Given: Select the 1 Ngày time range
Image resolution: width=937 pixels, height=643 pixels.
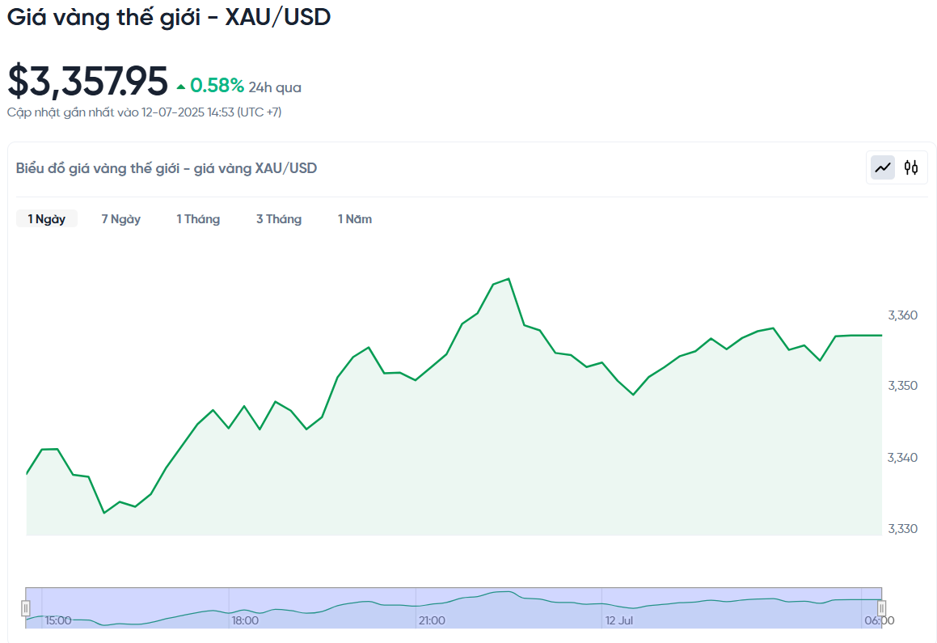Looking at the screenshot, I should [47, 218].
